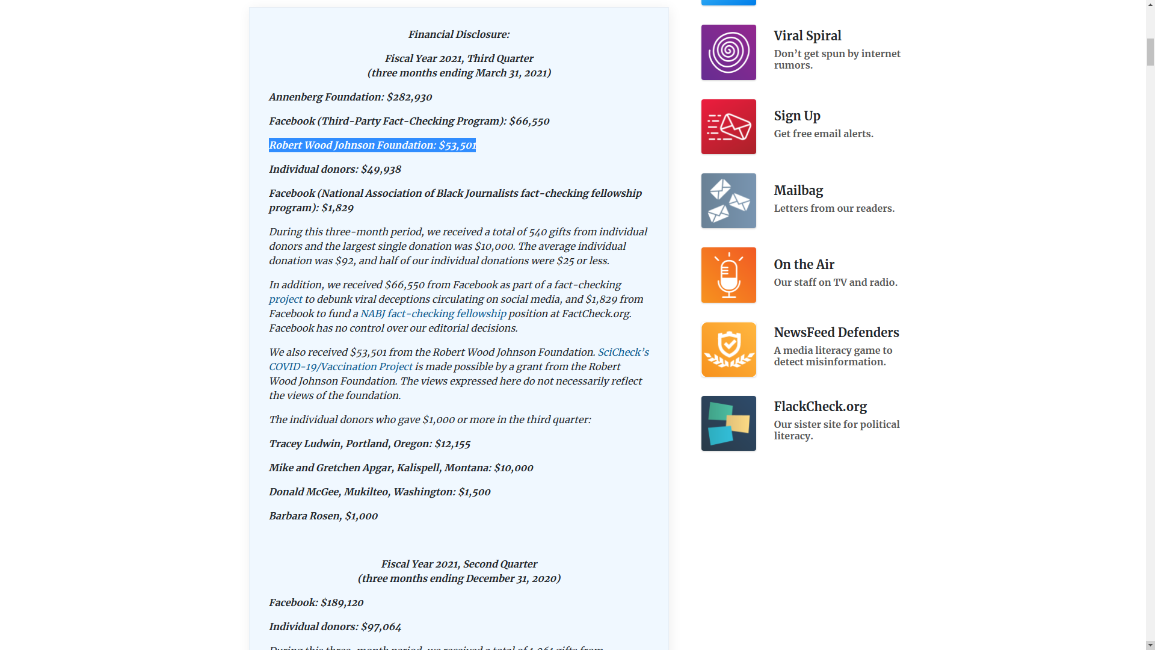This screenshot has width=1155, height=650.
Task: Click 'Get free email alerts' description
Action: [x=823, y=134]
